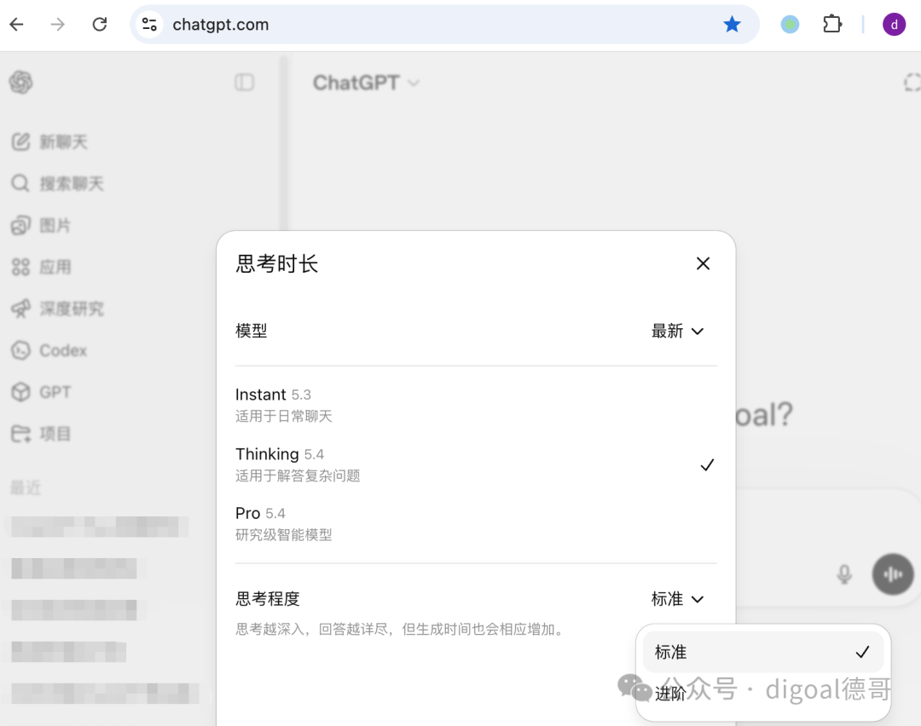Open the Apps (应用) section
This screenshot has width=921, height=726.
tap(41, 267)
